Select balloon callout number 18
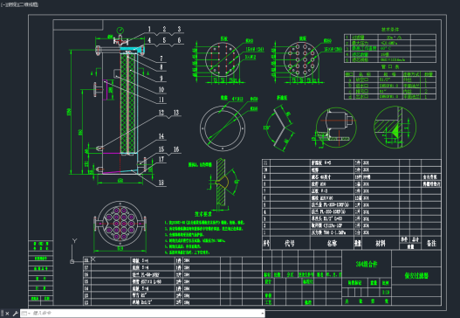The height and width of the screenshot is (318, 460). [161, 183]
